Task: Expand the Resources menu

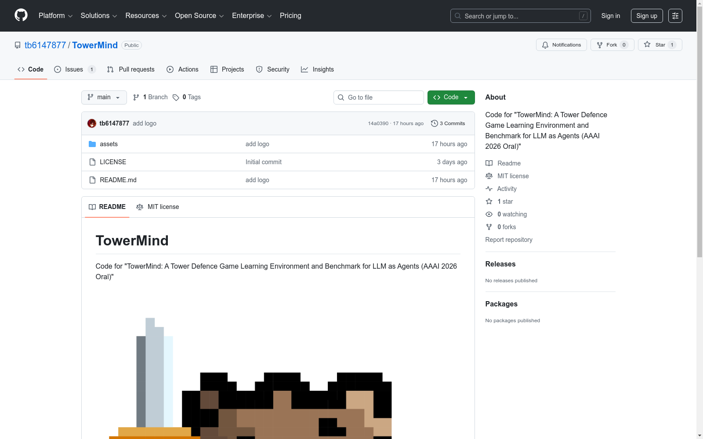Action: (x=146, y=16)
